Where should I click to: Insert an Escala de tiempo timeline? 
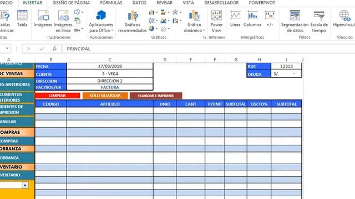[x=319, y=22]
